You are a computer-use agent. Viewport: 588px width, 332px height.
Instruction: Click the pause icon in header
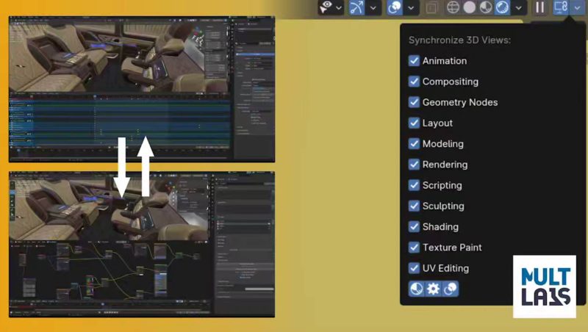(x=540, y=7)
